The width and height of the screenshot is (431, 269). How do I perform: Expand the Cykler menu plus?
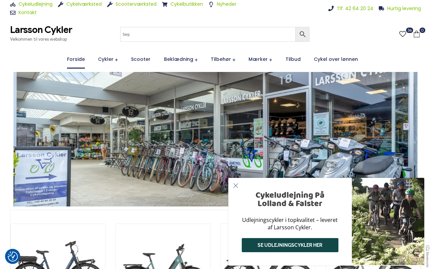click(x=117, y=60)
